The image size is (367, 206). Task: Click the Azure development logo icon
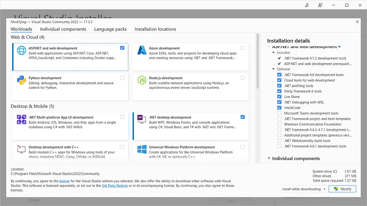pos(142,51)
